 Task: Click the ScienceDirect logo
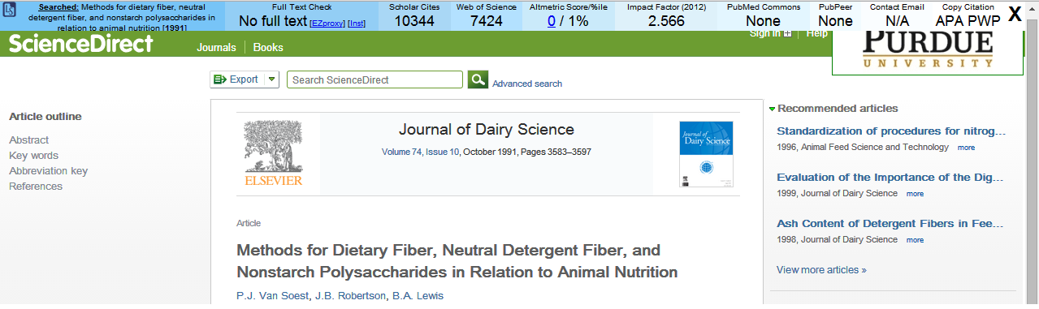pos(80,44)
